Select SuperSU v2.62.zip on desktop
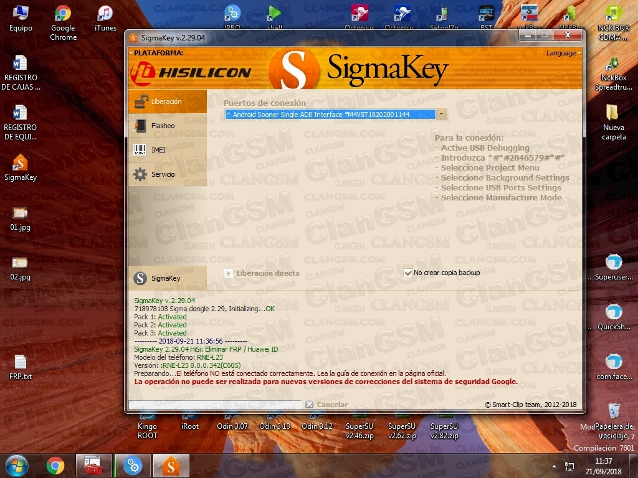This screenshot has height=478, width=638. coord(402,427)
